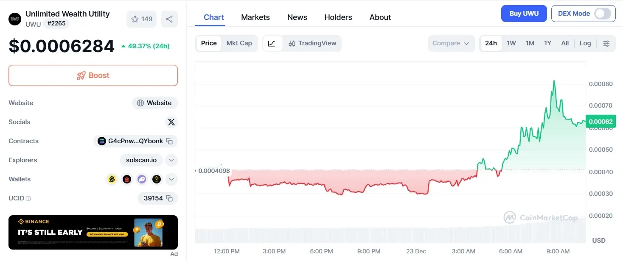
Task: Switch to the Holders tab
Action: pos(338,17)
